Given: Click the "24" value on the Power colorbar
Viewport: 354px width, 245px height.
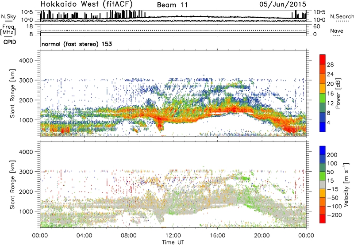Looking at the screenshot, I should click(x=330, y=74).
